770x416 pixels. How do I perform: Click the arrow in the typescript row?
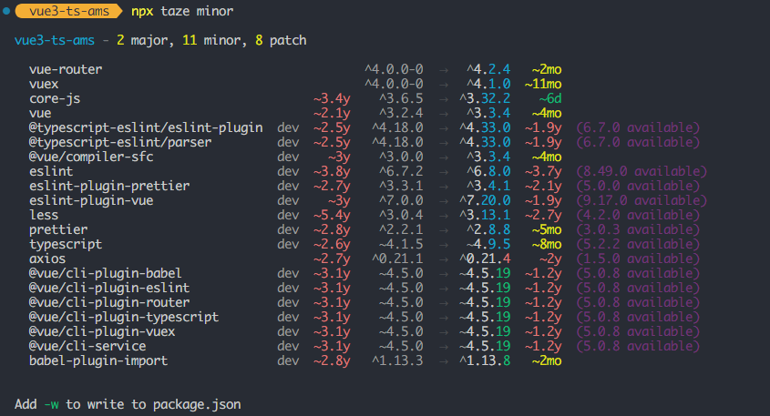click(444, 245)
